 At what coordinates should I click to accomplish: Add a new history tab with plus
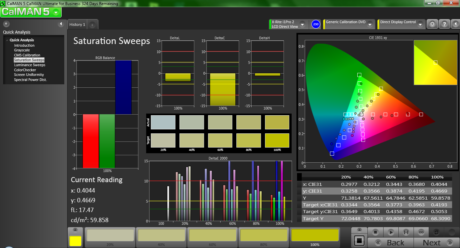click(93, 25)
